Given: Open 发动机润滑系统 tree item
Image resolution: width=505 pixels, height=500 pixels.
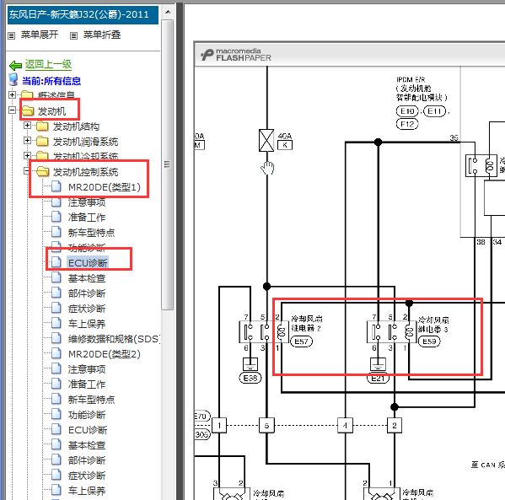Looking at the screenshot, I should click(85, 142).
